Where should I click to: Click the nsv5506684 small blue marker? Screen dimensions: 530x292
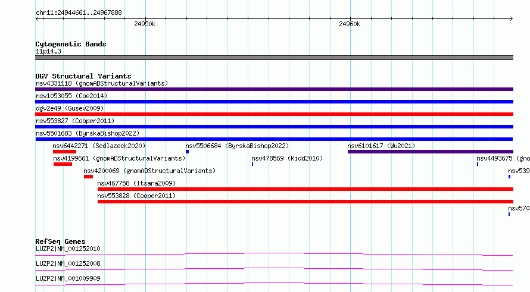(187, 152)
